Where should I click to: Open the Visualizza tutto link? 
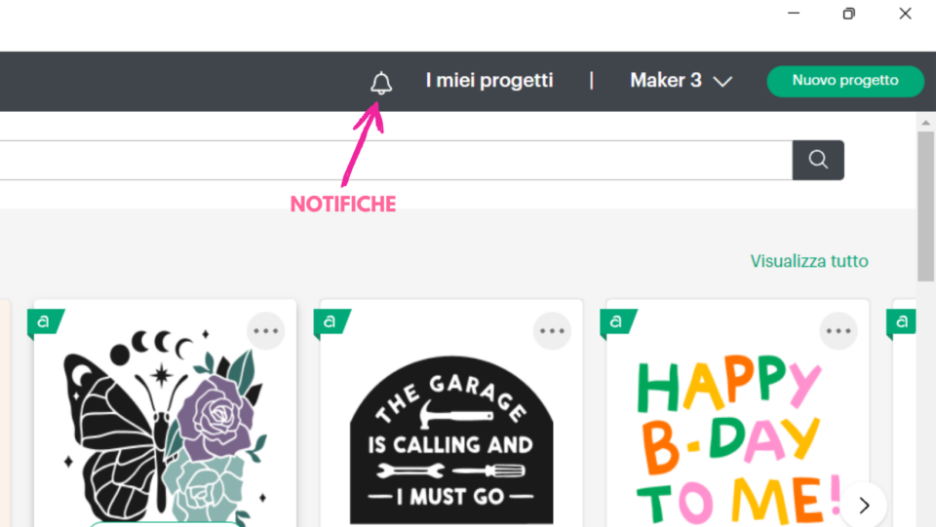(x=809, y=261)
